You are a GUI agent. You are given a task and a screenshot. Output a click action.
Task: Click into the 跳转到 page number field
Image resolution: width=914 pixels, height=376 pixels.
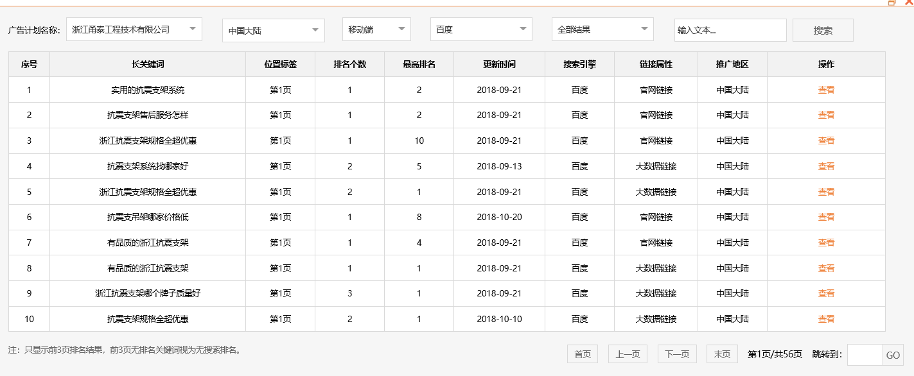(x=864, y=354)
